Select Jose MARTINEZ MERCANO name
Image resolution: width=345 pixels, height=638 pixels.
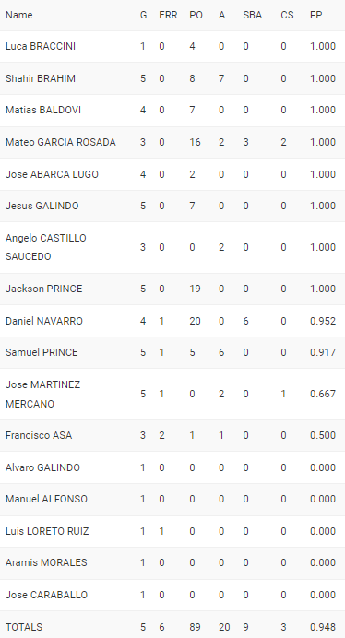tap(42, 395)
